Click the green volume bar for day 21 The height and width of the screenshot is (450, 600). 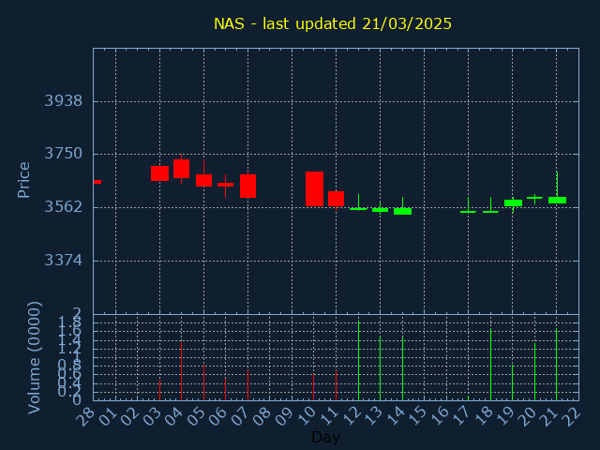pos(556,365)
